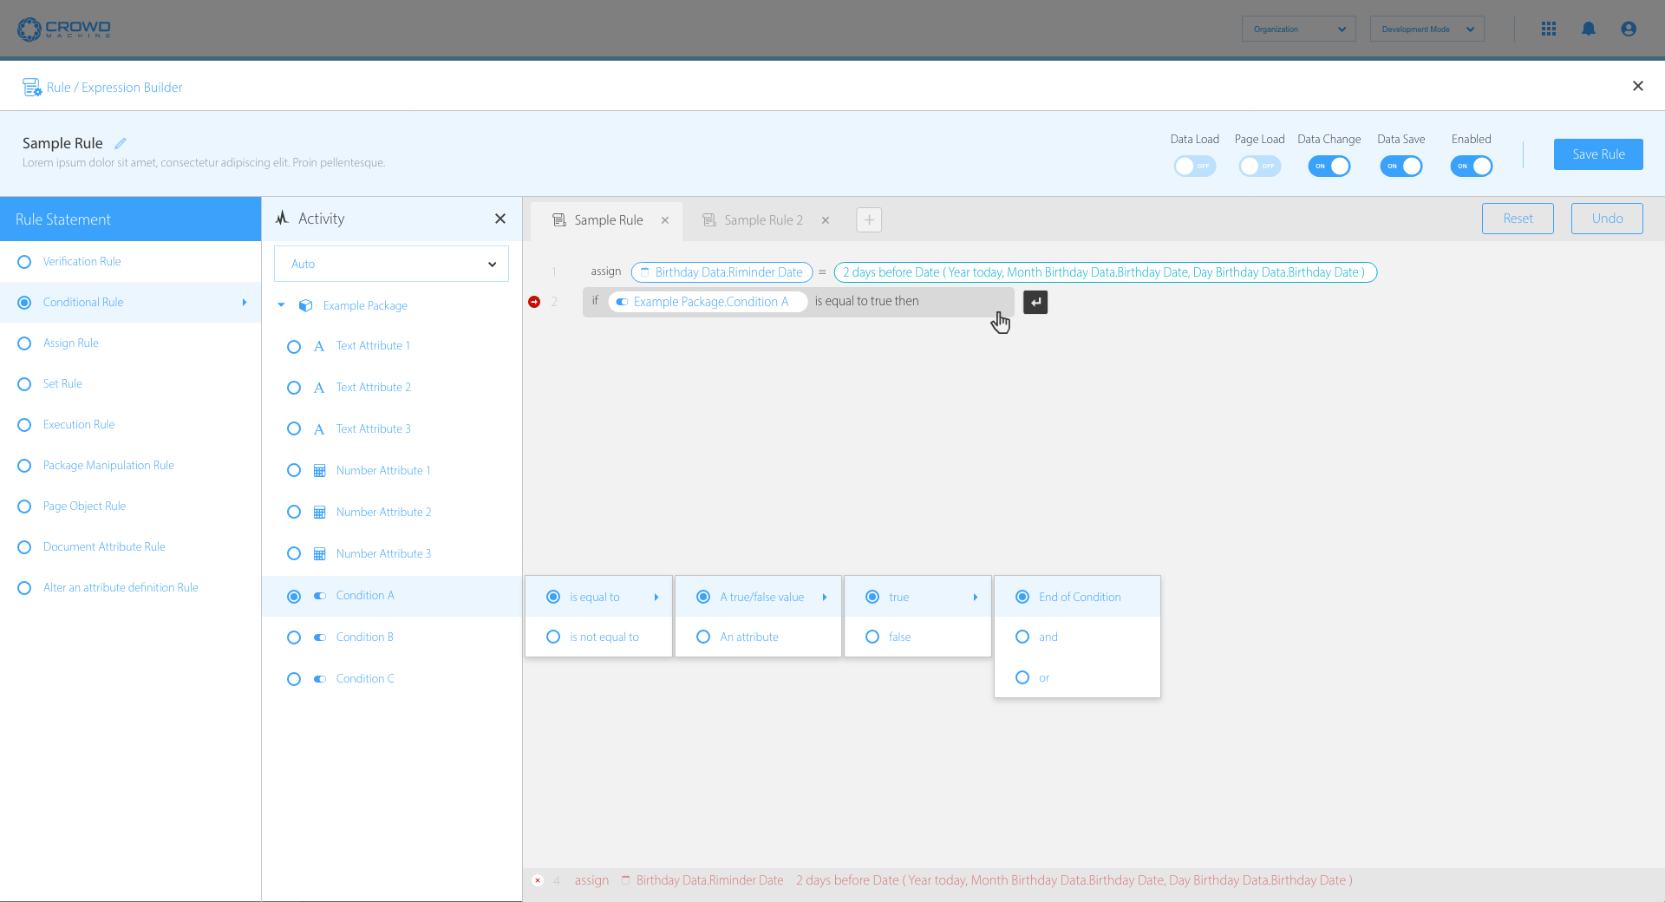The width and height of the screenshot is (1665, 902).
Task: Select the 'is not equal to' radio option
Action: click(553, 637)
